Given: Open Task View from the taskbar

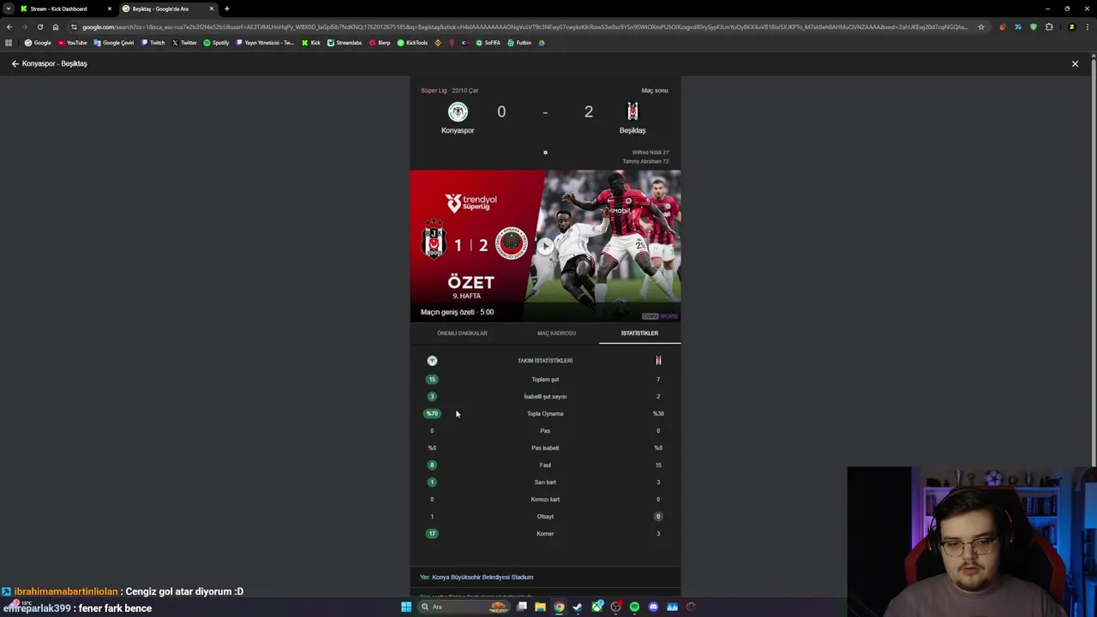Looking at the screenshot, I should (x=521, y=607).
